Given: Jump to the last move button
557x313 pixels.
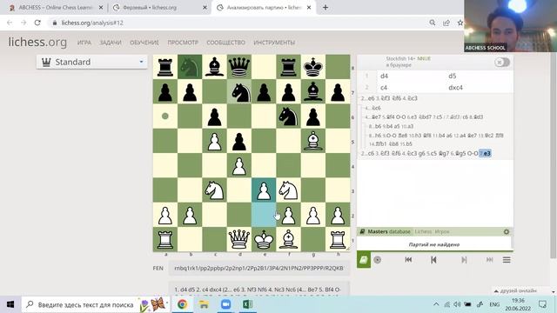Looking at the screenshot, I should tap(489, 260).
